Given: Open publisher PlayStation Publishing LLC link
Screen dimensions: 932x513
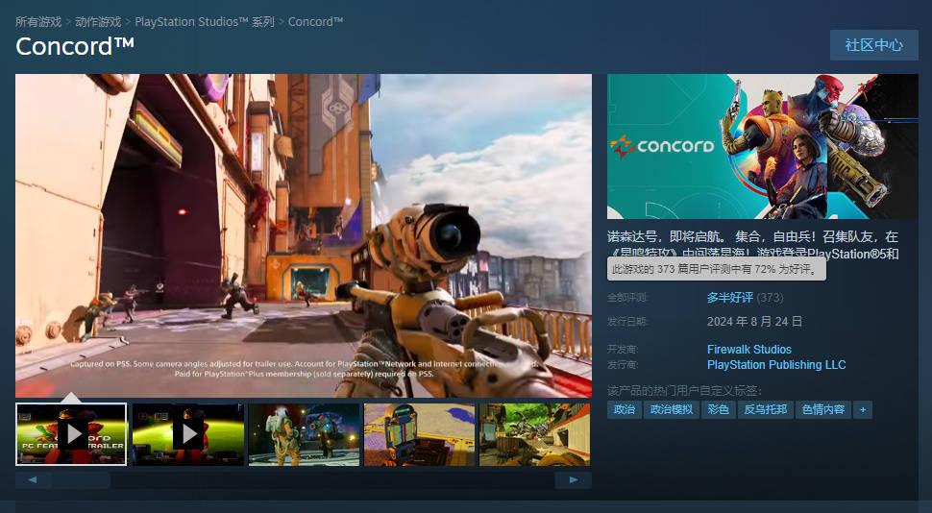Looking at the screenshot, I should tap(776, 365).
